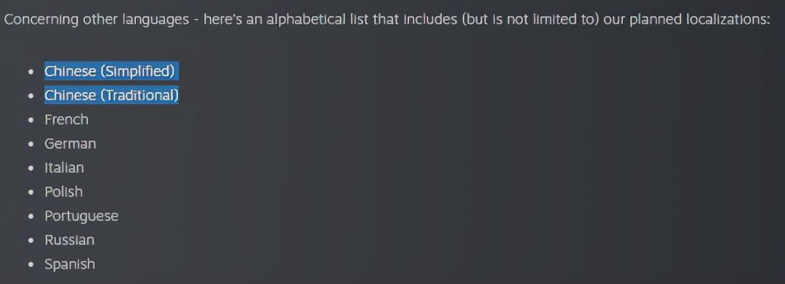Image resolution: width=785 pixels, height=284 pixels.
Task: Click the bullet point beside Spanish
Action: pyautogui.click(x=31, y=264)
